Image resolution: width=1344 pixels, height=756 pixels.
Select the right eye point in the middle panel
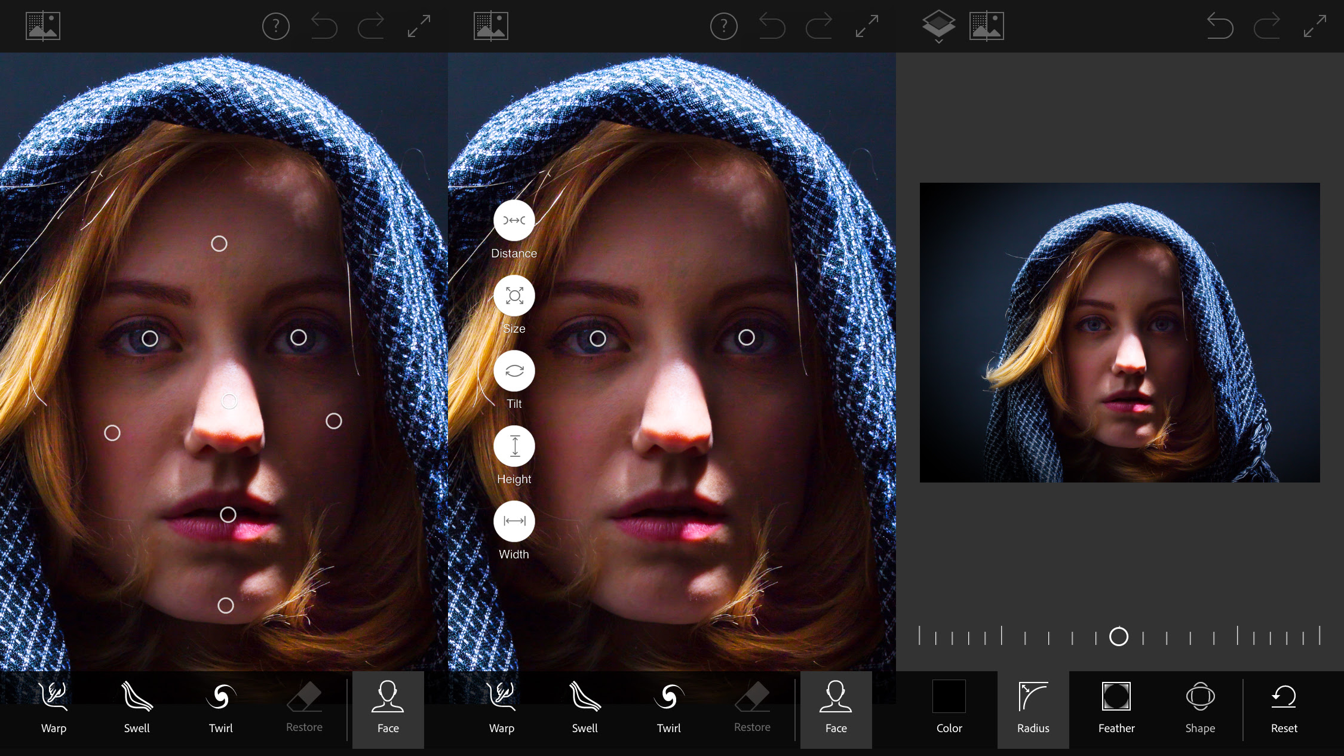747,337
